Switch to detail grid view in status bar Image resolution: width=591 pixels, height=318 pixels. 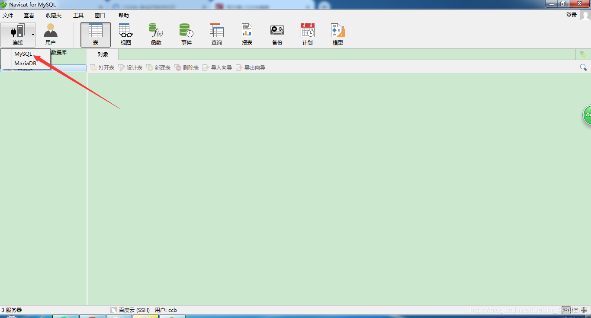point(584,310)
